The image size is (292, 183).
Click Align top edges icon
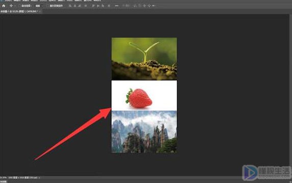pyautogui.click(x=93, y=6)
